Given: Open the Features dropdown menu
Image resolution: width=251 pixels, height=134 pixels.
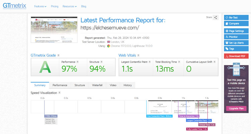Looking at the screenshot, I should pyautogui.click(x=40, y=6).
